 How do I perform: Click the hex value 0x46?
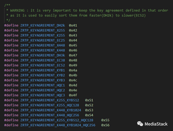coord(73,50)
